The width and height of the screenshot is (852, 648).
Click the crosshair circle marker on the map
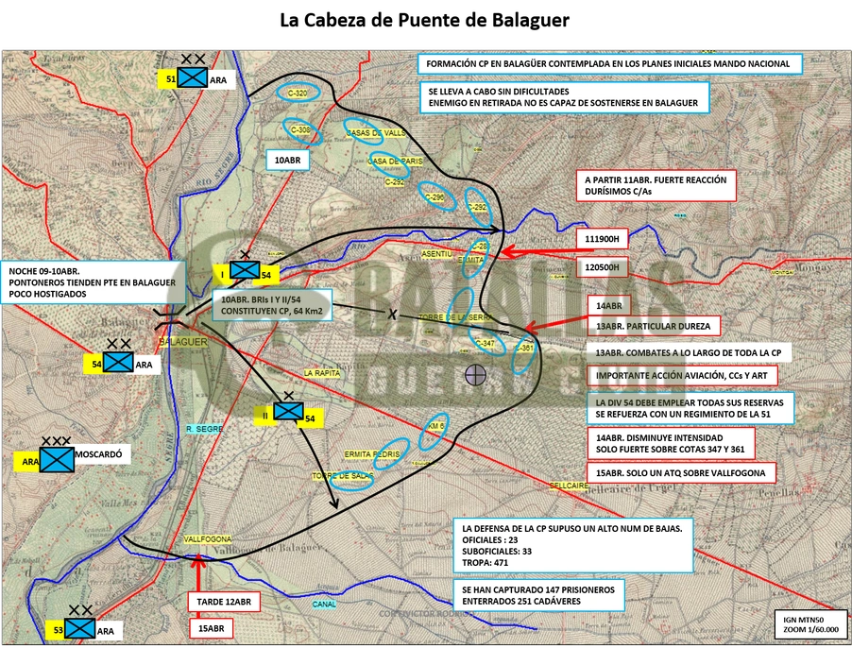(476, 374)
